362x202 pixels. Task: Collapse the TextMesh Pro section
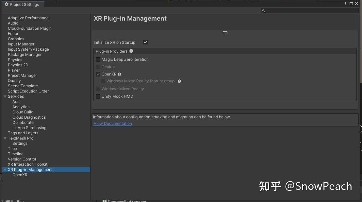click(5, 138)
